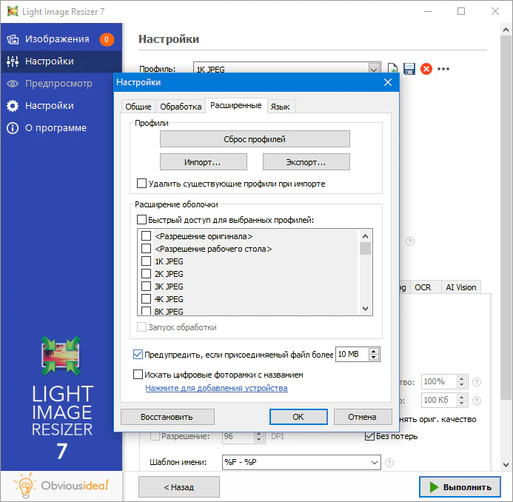513x502 pixels.
Task: Click the Light Image Resizer 7 logo image
Action: [x=61, y=355]
